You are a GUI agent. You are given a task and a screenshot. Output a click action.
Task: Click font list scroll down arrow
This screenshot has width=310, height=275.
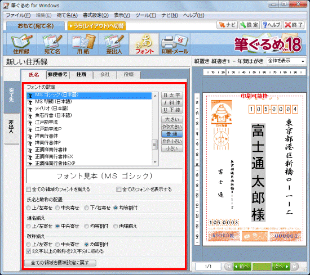point(155,162)
